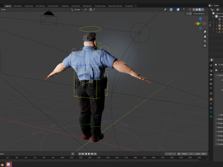Open the Sculpting workspace tab

(29, 6)
